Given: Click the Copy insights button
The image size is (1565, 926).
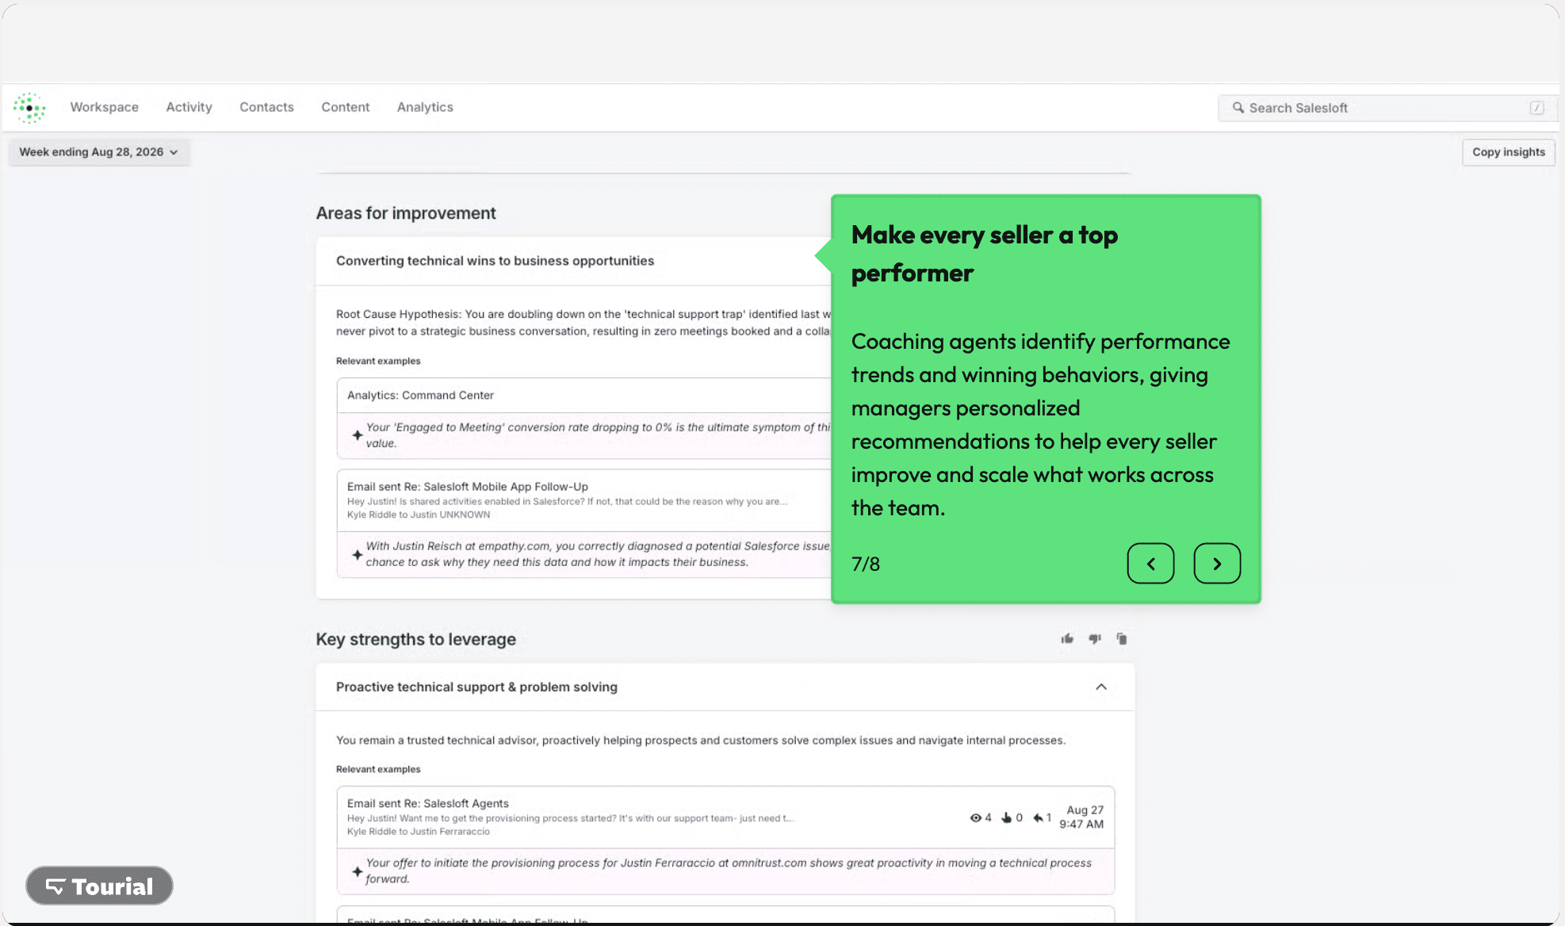Looking at the screenshot, I should (1508, 152).
